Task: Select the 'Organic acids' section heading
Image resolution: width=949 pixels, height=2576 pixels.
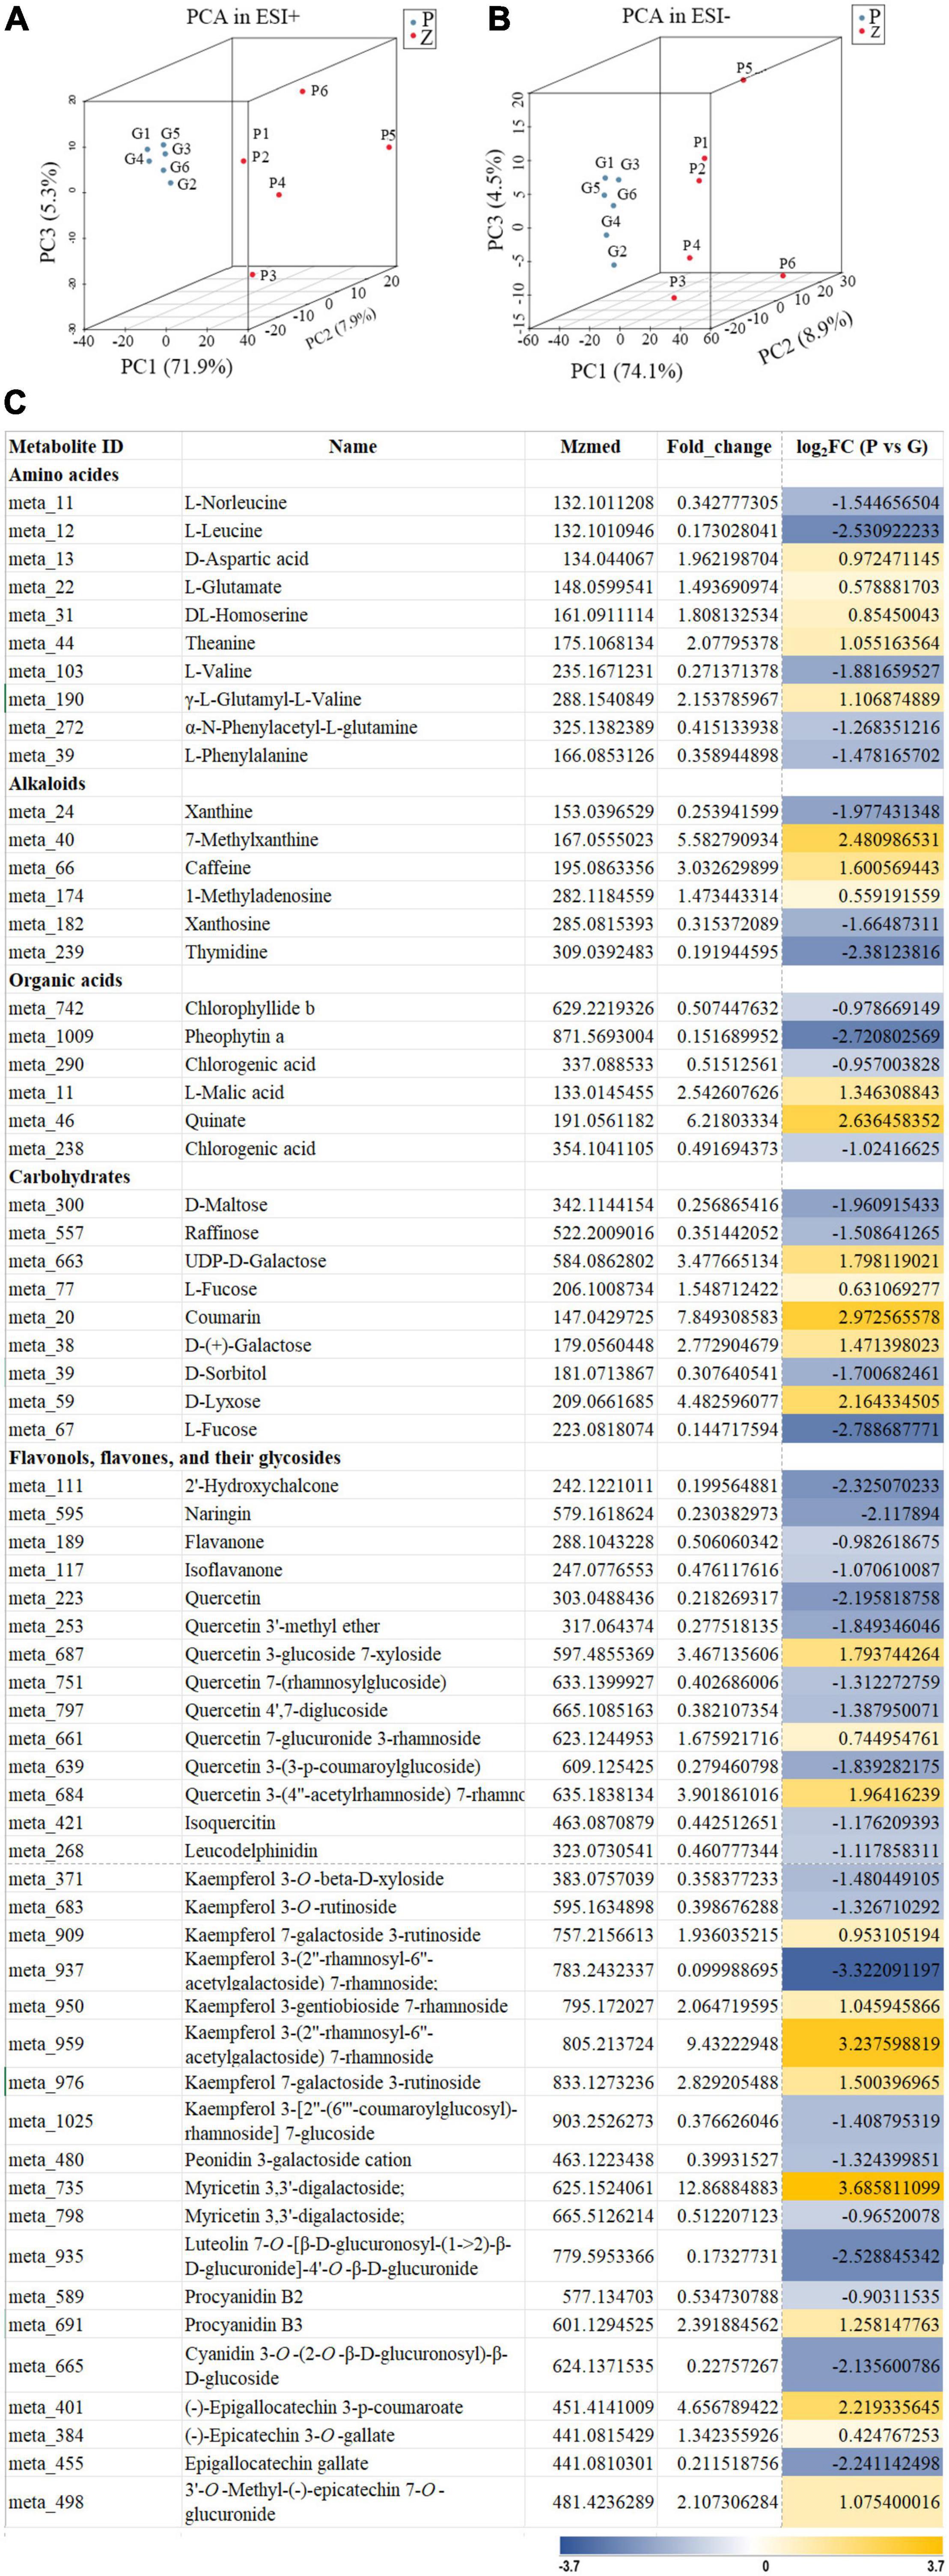Action: click(x=66, y=980)
